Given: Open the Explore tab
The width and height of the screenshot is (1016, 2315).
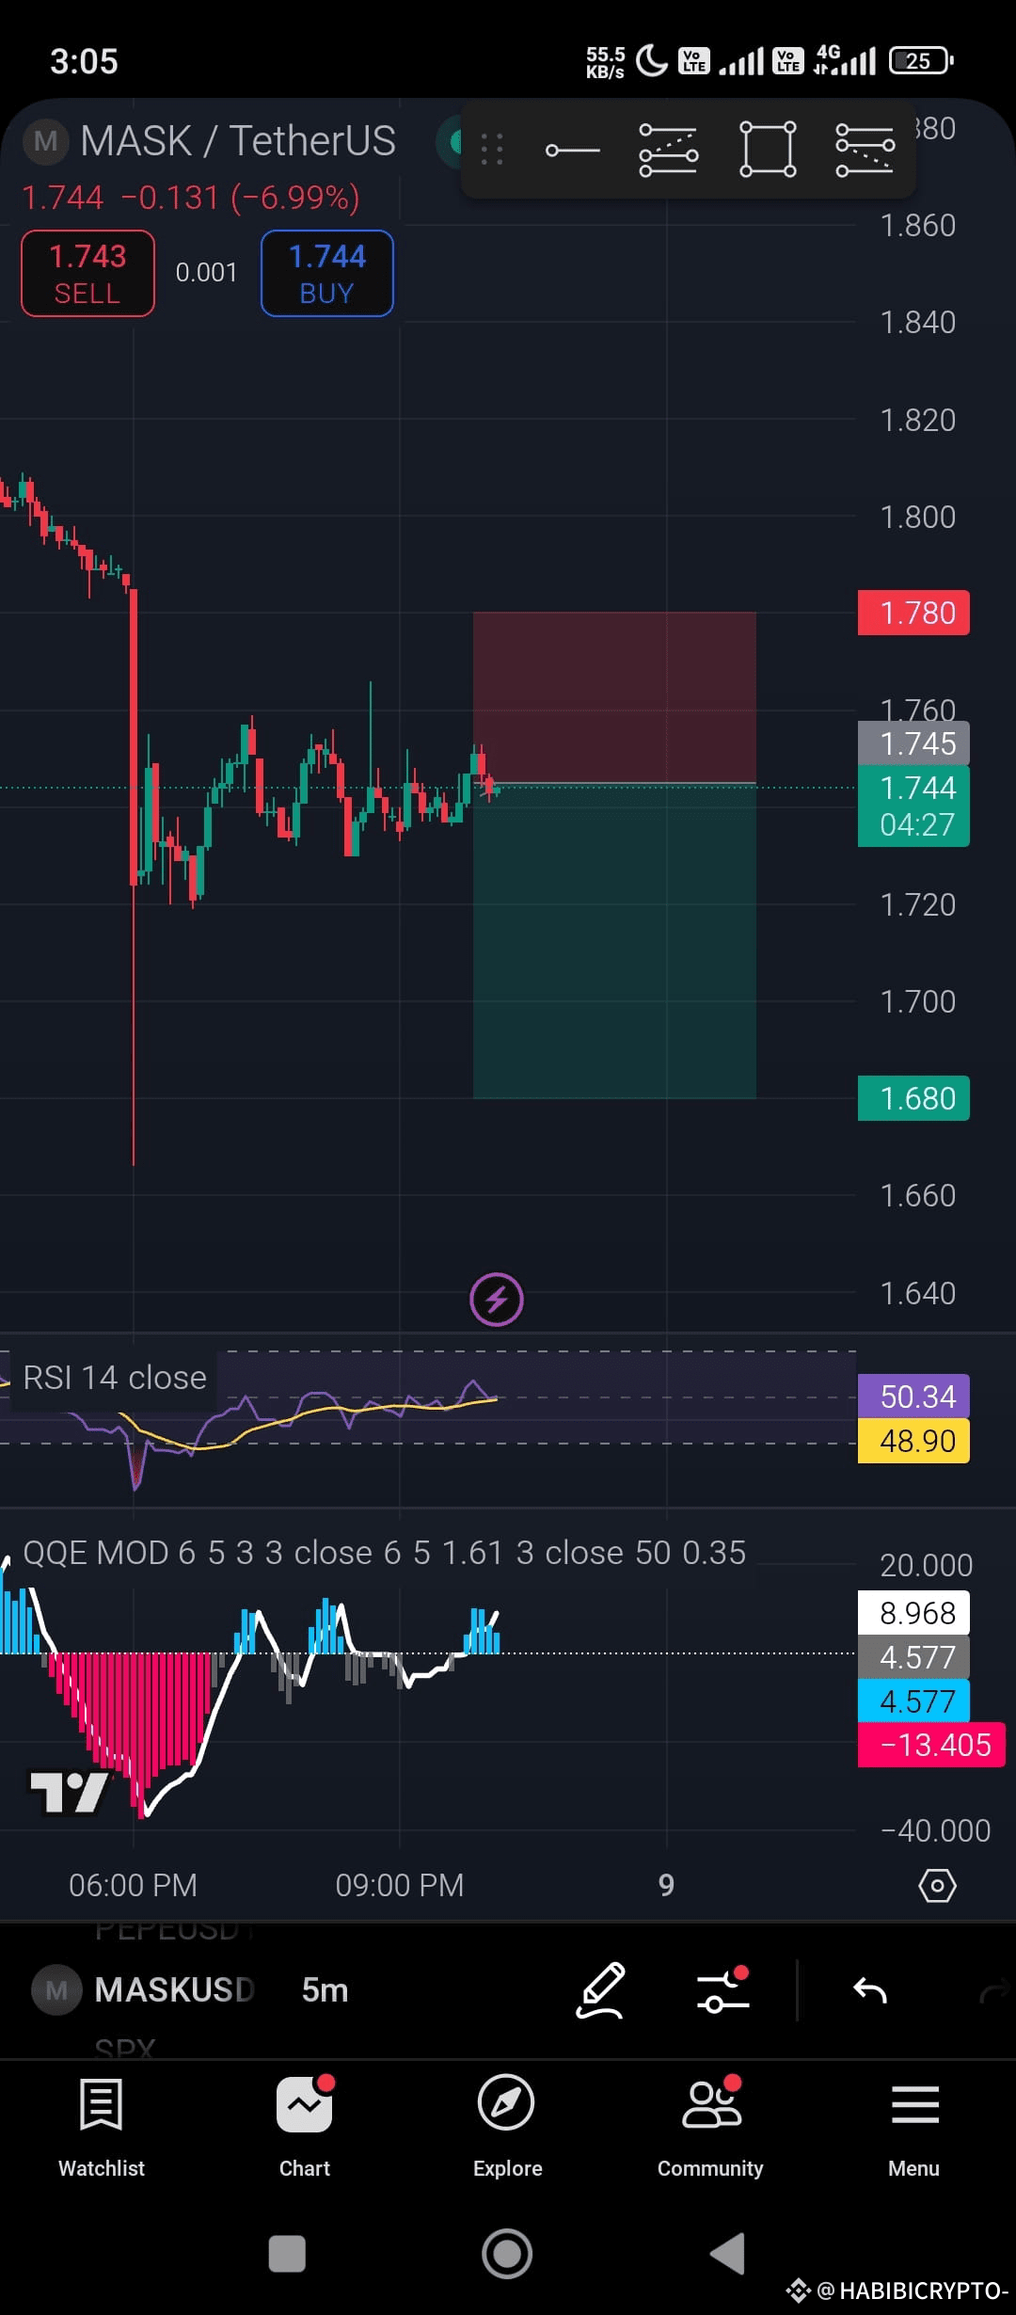Looking at the screenshot, I should coord(507,2129).
